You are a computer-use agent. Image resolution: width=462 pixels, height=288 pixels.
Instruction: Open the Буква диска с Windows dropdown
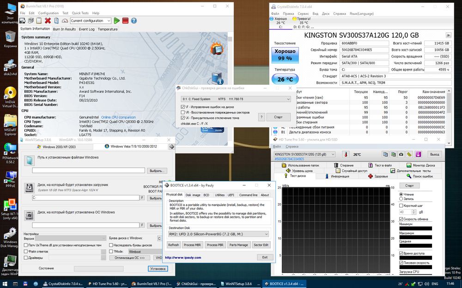(159, 238)
